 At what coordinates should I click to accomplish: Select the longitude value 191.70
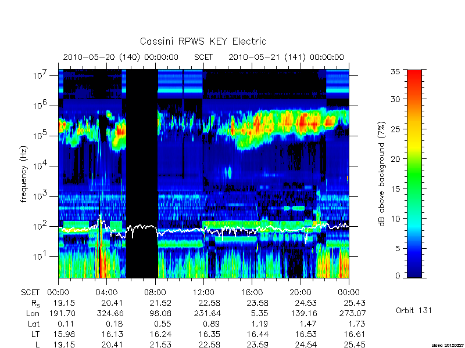tap(62, 313)
